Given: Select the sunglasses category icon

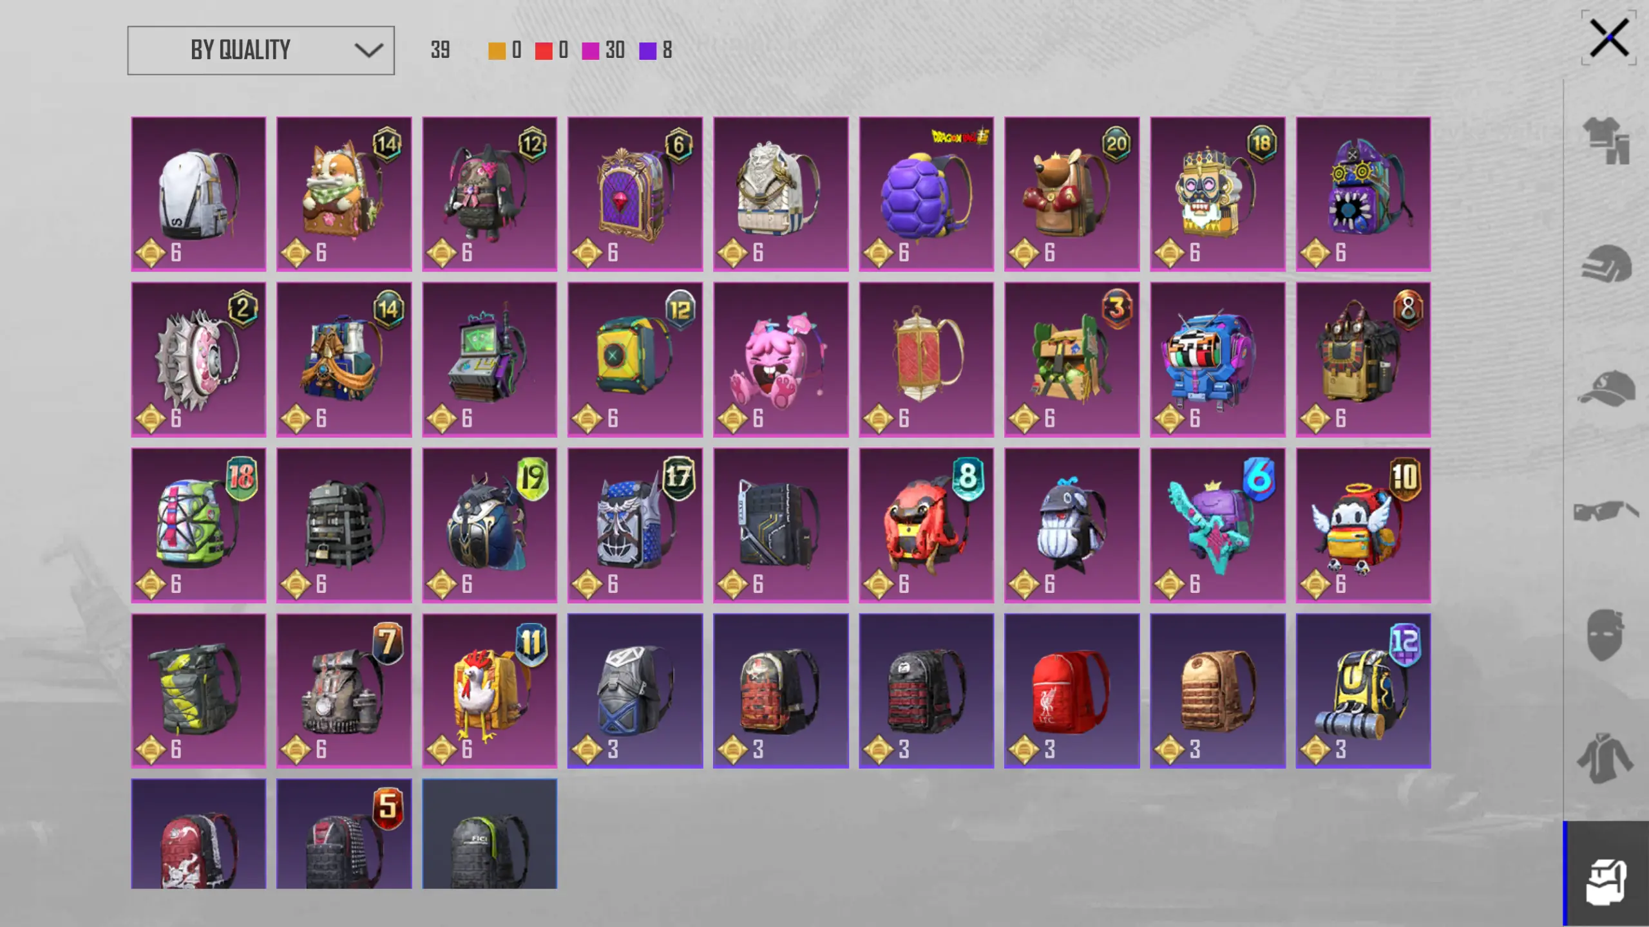Looking at the screenshot, I should coord(1607,511).
